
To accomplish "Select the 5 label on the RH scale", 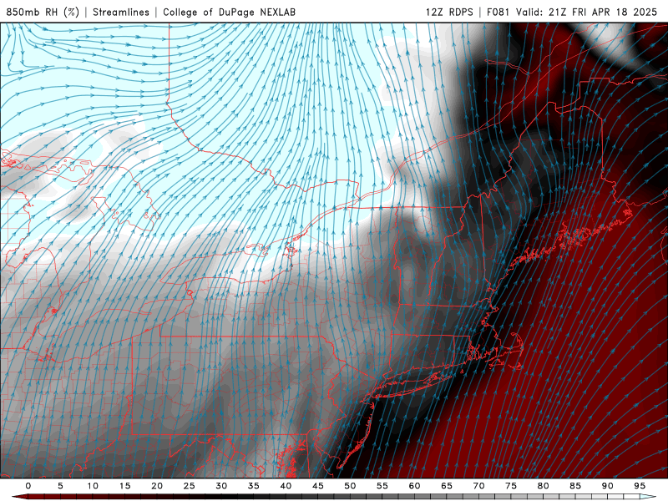I will (60, 486).
